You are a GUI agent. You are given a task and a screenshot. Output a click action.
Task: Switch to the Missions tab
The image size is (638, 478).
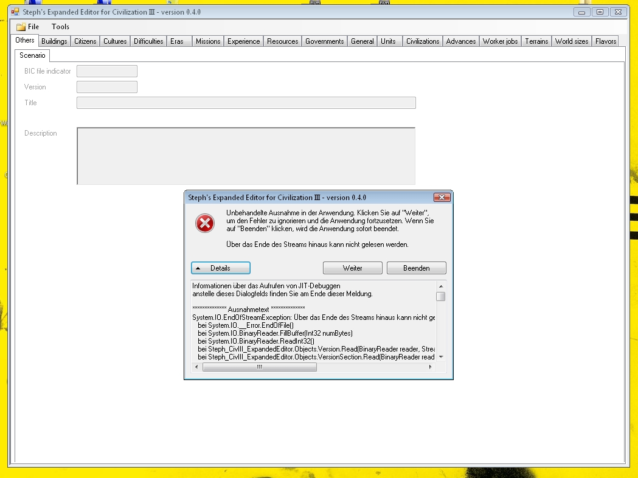tap(208, 41)
